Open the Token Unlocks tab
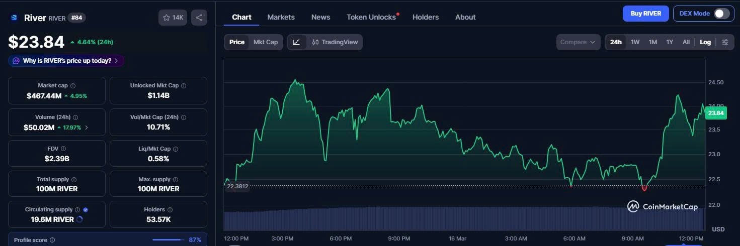The image size is (740, 246). point(371,17)
